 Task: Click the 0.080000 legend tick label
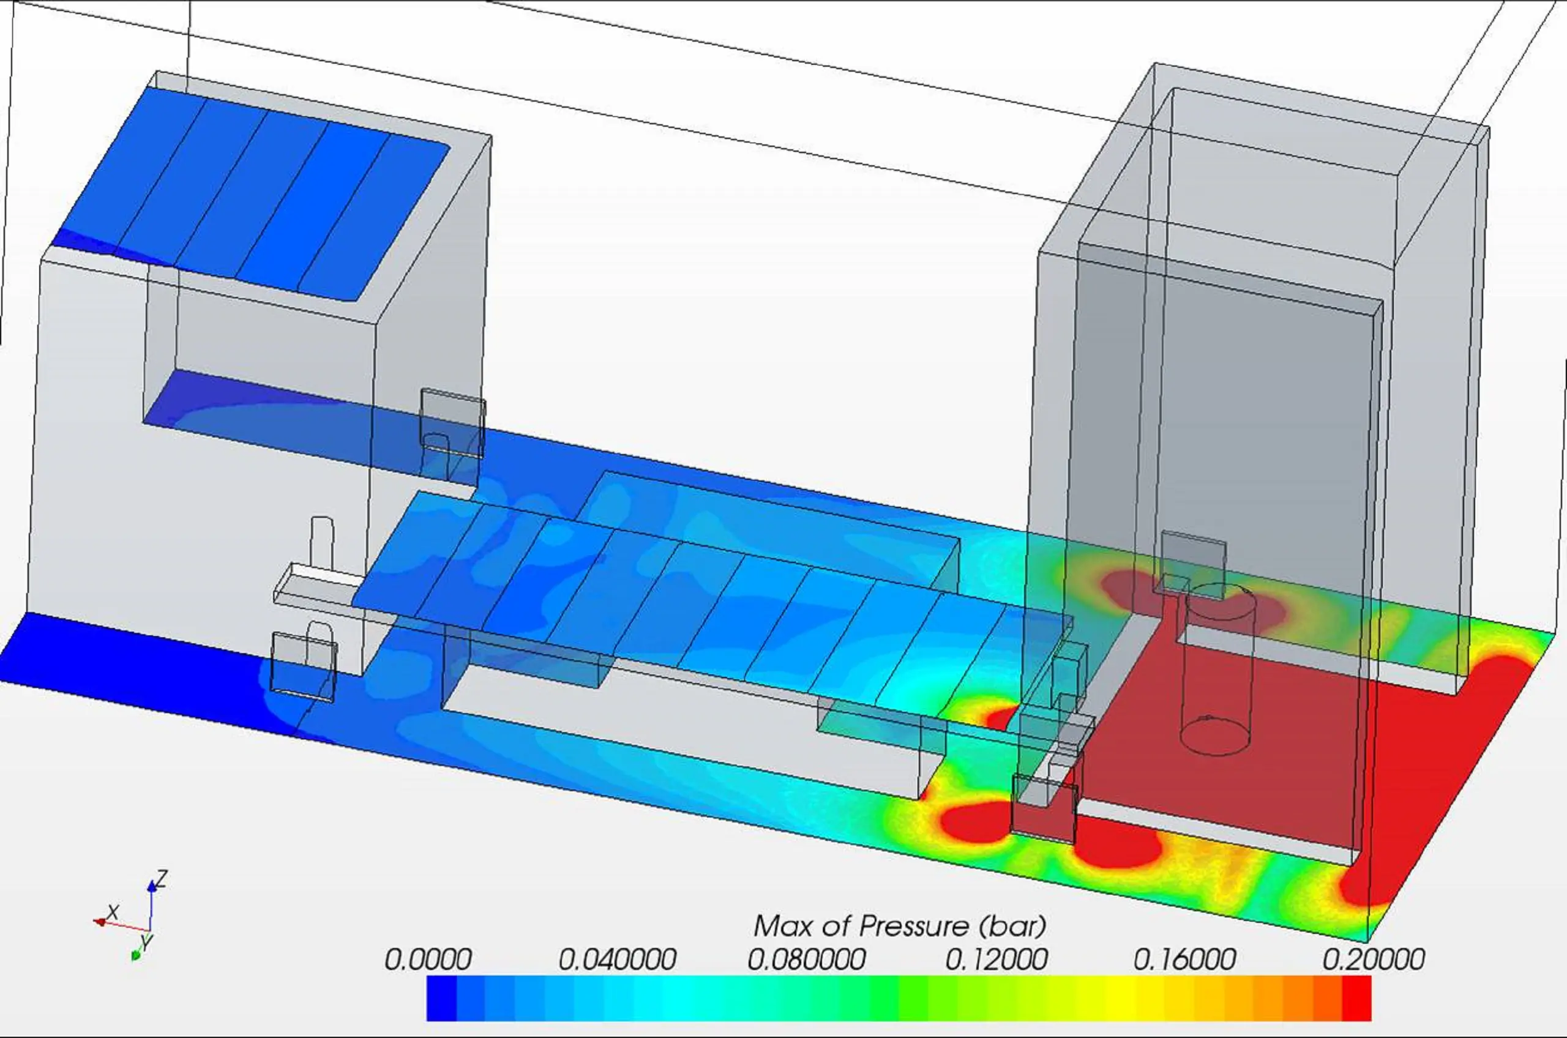806,959
